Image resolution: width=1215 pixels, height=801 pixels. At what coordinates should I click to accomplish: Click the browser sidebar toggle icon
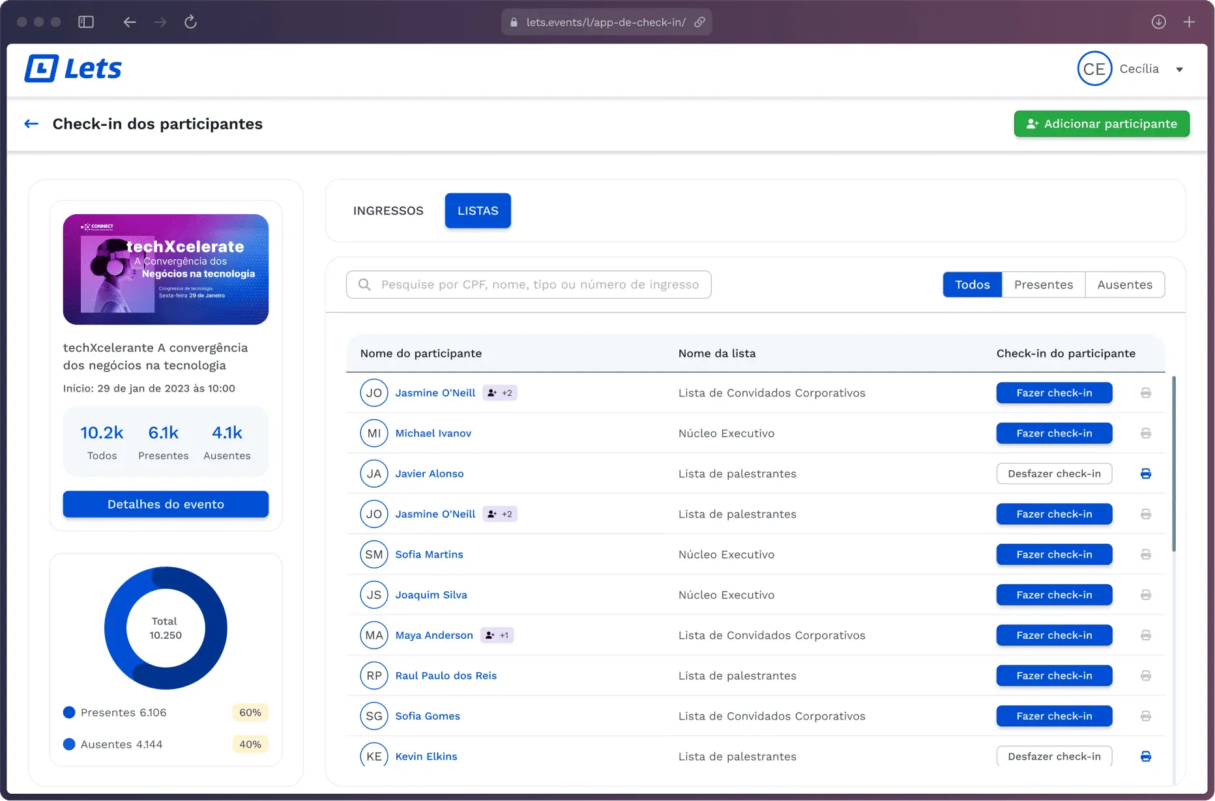[86, 22]
